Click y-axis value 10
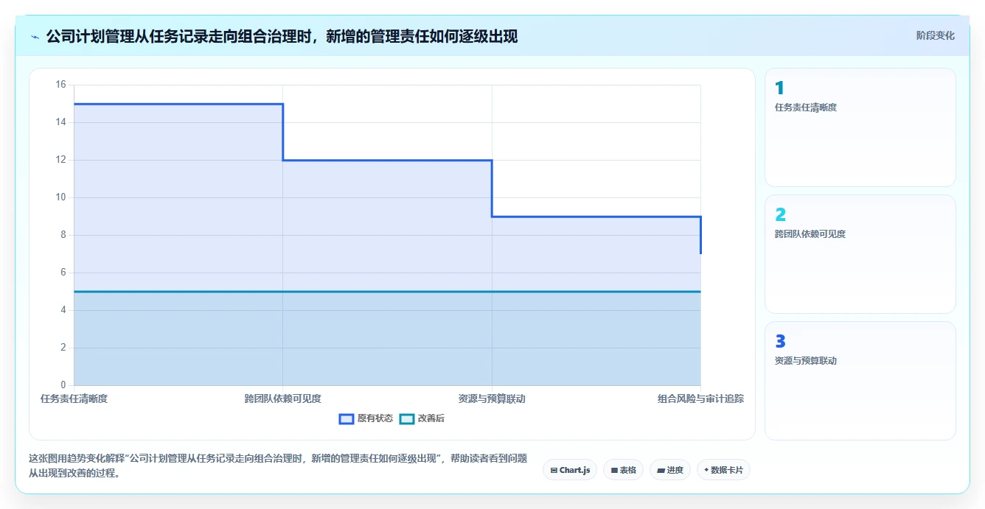The height and width of the screenshot is (509, 985). tap(60, 197)
